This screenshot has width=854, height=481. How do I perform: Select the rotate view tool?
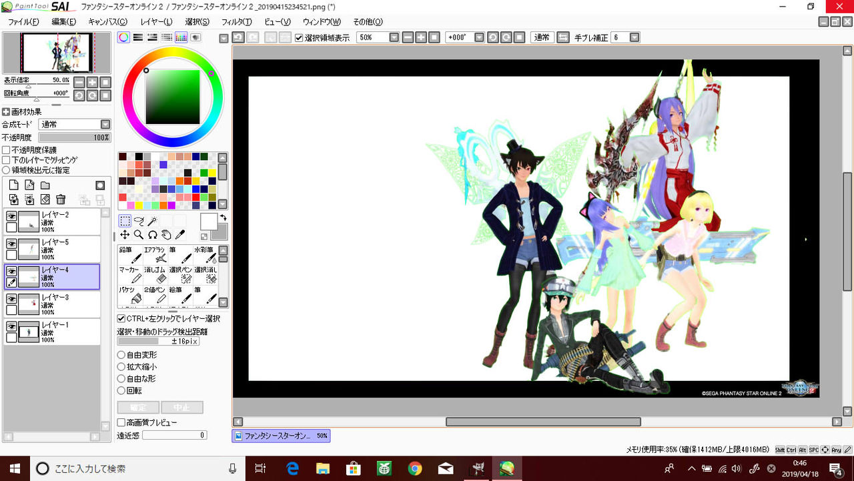coord(152,235)
